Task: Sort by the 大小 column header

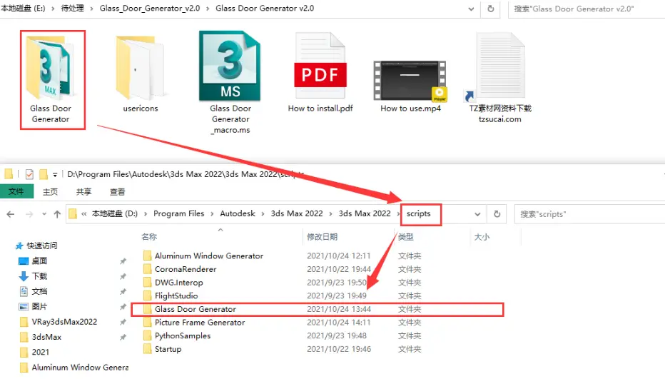Action: point(482,237)
